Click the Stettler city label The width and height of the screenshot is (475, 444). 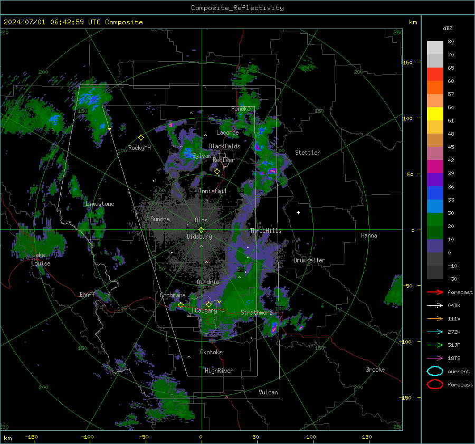pyautogui.click(x=308, y=153)
